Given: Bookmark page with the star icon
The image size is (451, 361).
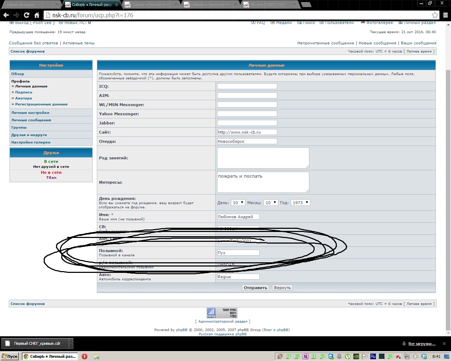Looking at the screenshot, I should click(435, 15).
